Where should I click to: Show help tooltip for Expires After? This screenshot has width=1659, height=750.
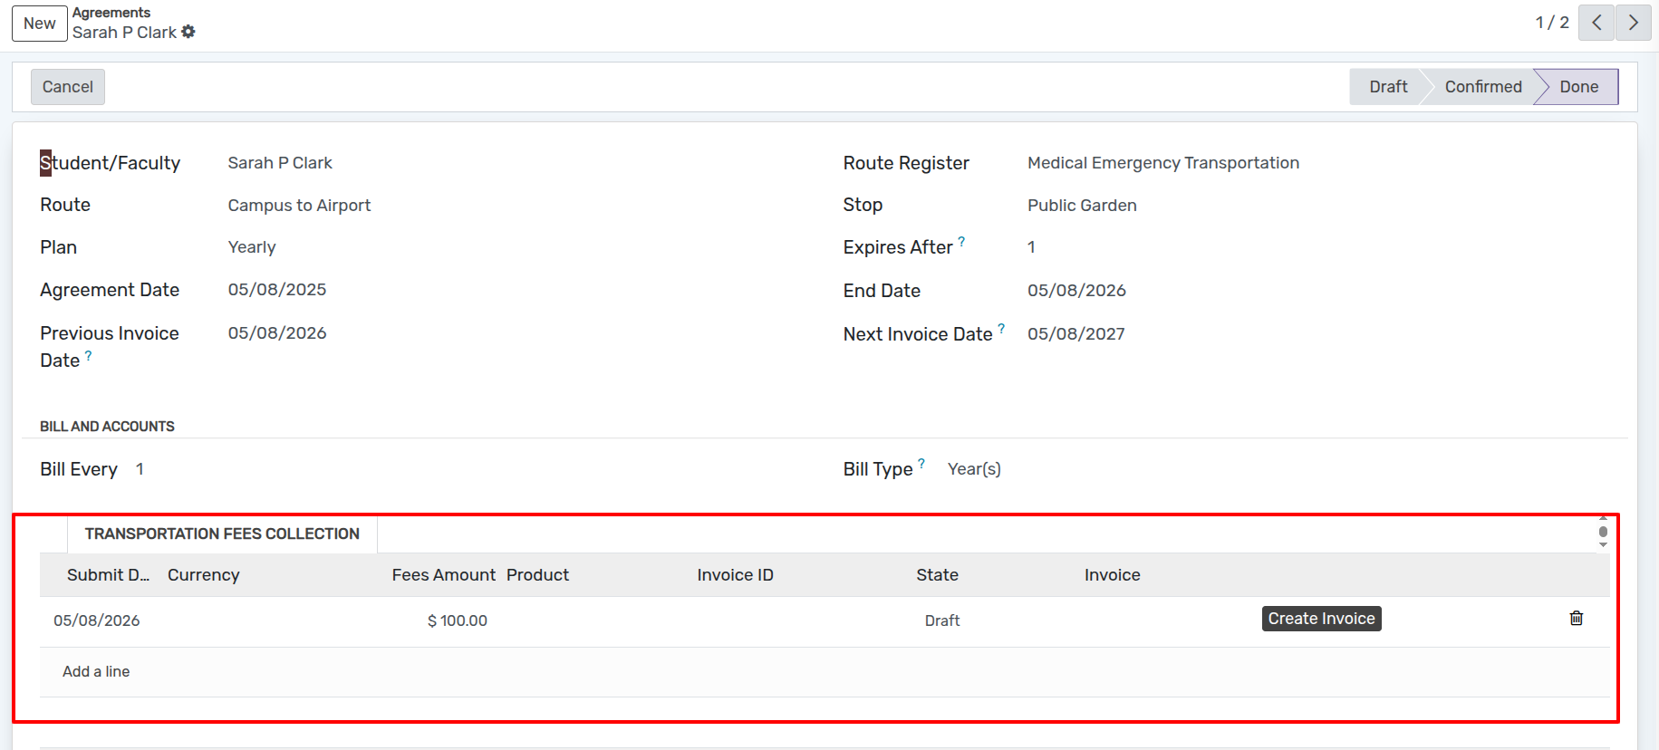tap(961, 242)
